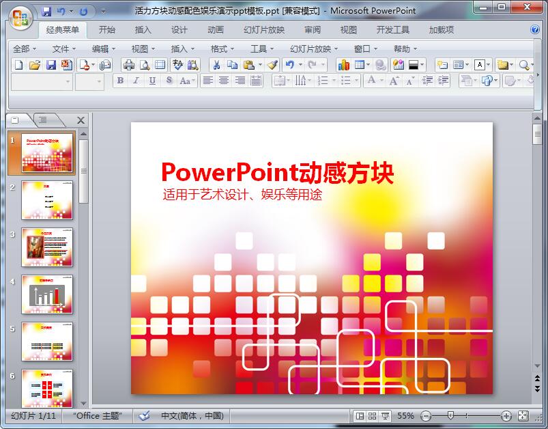Click the slide title PowerPoint动感方块
This screenshot has width=548, height=429.
click(278, 172)
